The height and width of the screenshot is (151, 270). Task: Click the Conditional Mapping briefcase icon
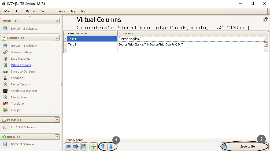(x=5, y=91)
